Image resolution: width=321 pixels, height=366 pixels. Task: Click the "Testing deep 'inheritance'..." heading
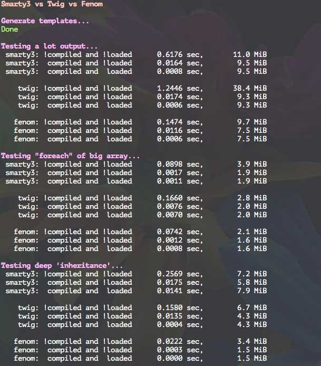[62, 265]
